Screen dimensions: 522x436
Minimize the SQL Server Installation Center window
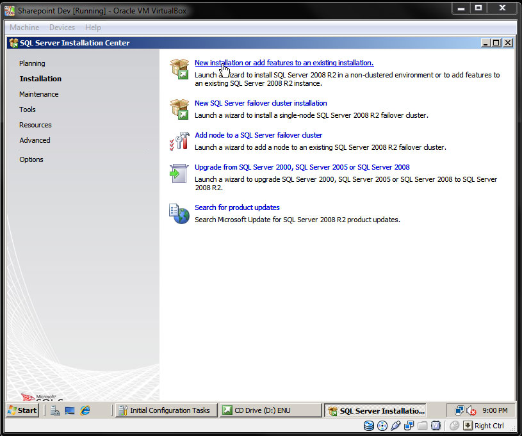485,43
